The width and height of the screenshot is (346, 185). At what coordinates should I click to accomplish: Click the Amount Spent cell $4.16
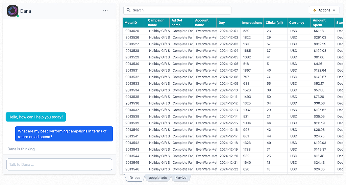click(323, 64)
